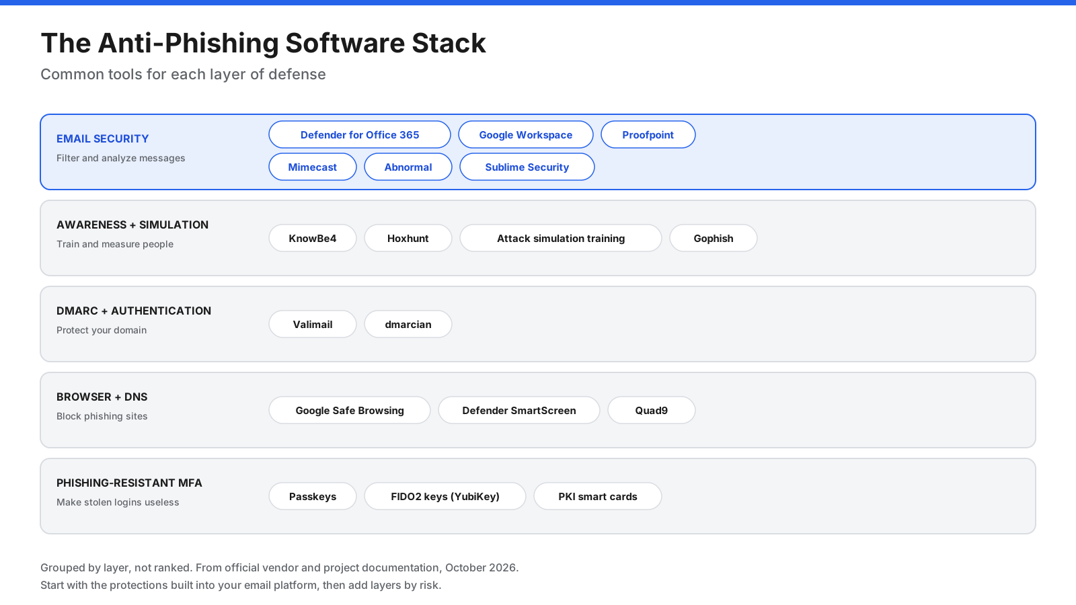Select the Passkeys pill
The width and height of the screenshot is (1076, 605).
[x=313, y=496]
